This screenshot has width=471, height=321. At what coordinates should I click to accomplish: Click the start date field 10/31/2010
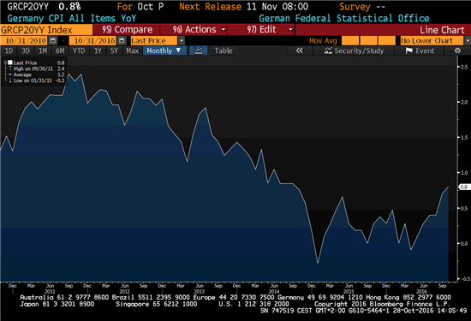(x=24, y=40)
